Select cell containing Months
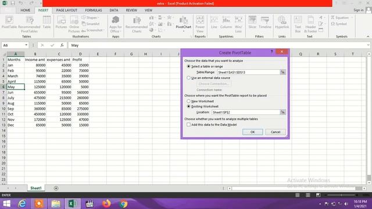The image size is (372, 209). pos(16,60)
